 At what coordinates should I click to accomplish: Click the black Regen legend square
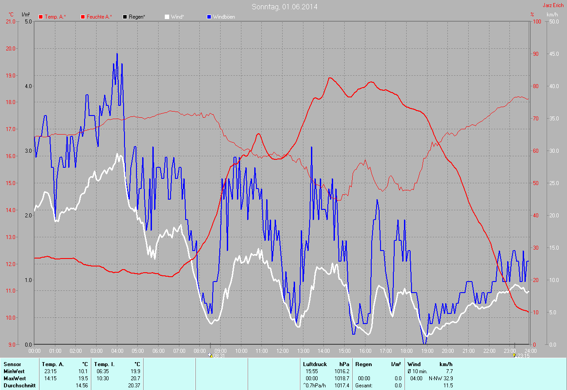pos(125,17)
